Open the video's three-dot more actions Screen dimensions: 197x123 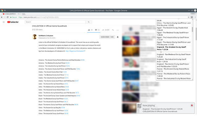118,30
